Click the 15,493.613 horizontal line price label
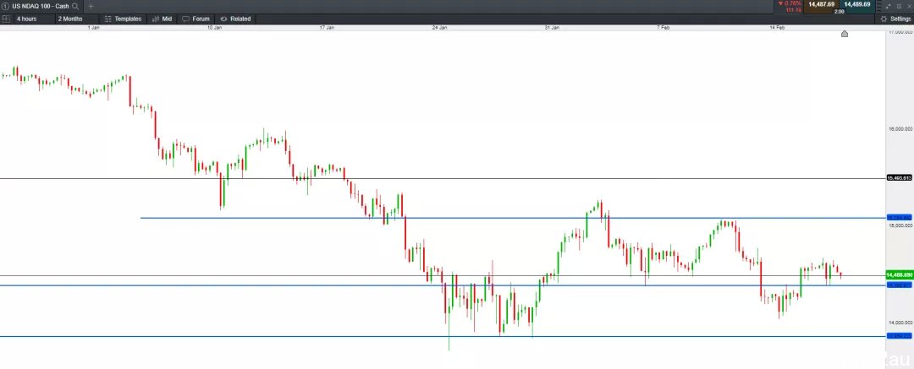 (x=898, y=178)
